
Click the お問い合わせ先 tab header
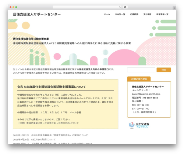pyautogui.click(x=139, y=79)
